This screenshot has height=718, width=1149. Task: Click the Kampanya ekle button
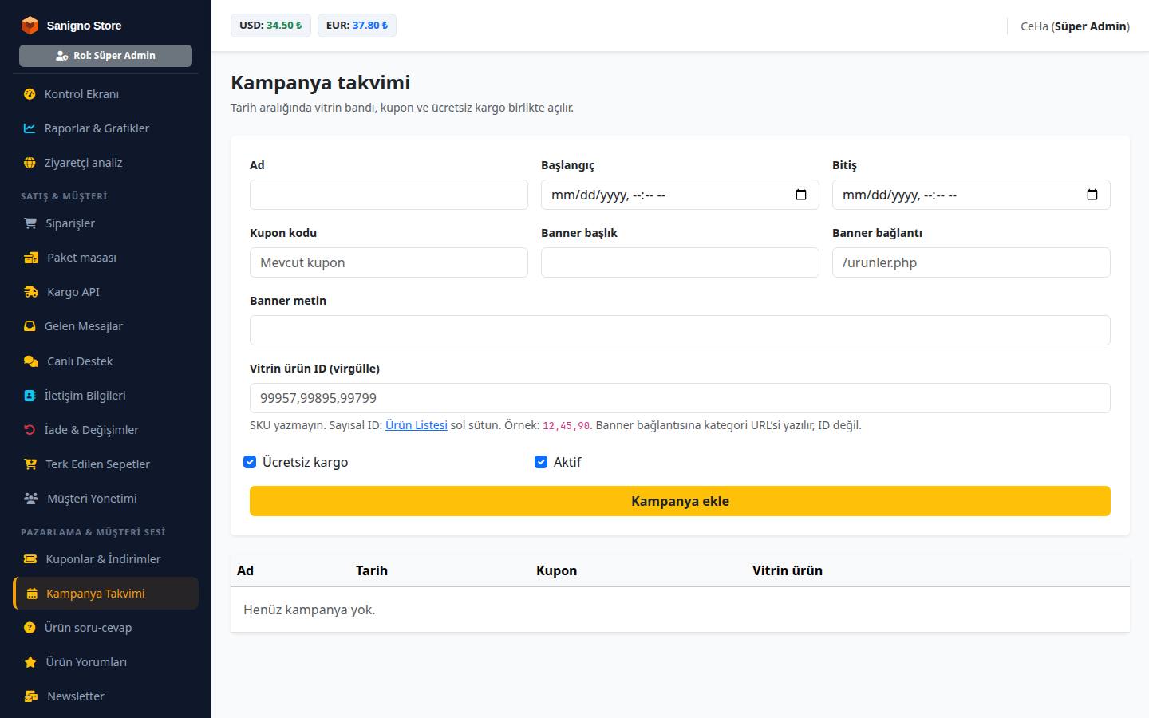[680, 501]
